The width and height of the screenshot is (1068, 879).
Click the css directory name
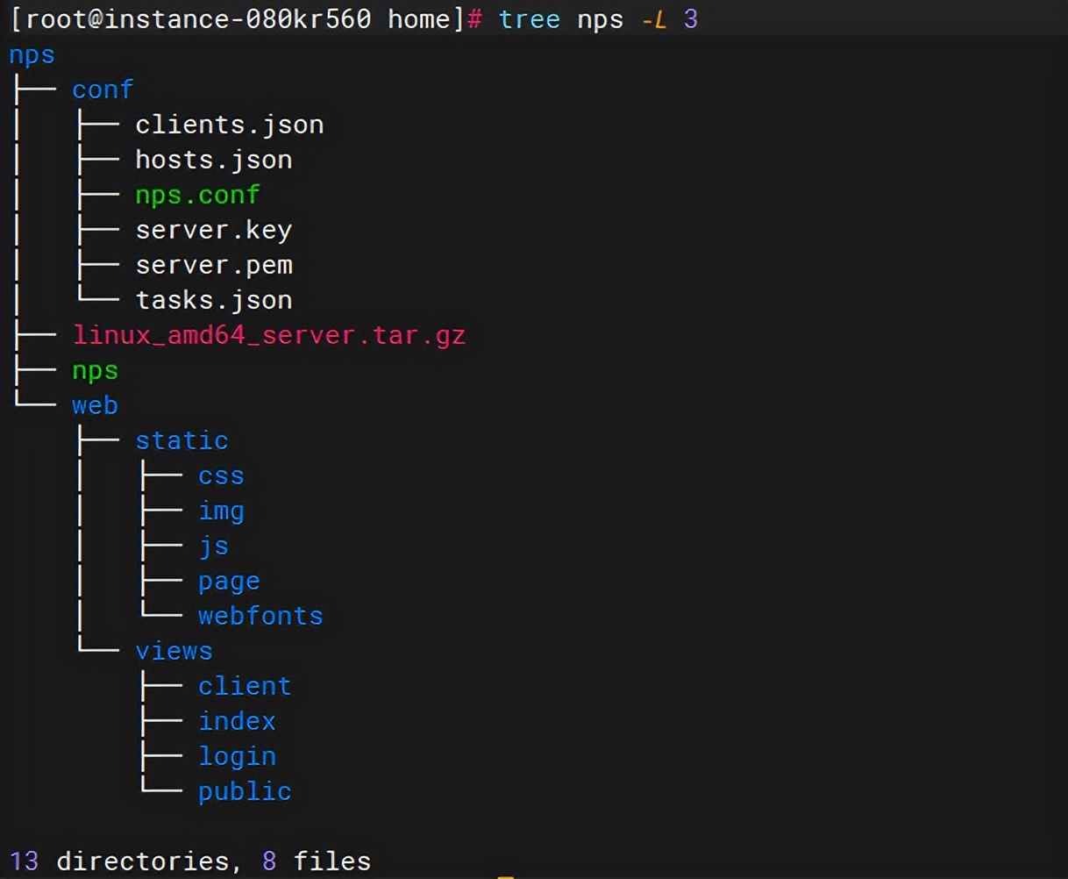point(221,476)
